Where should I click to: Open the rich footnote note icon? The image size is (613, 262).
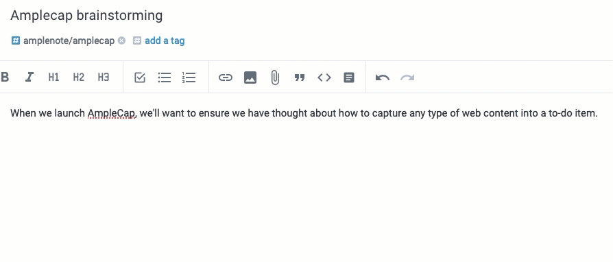pos(349,78)
